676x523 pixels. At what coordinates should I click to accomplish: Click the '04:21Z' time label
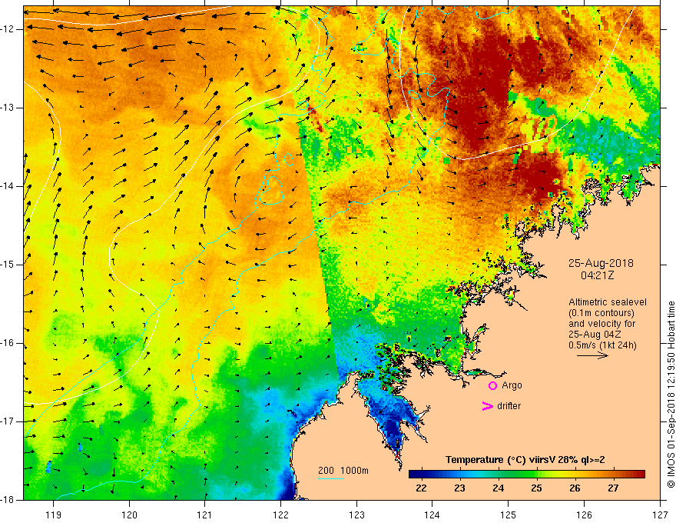pos(597,275)
